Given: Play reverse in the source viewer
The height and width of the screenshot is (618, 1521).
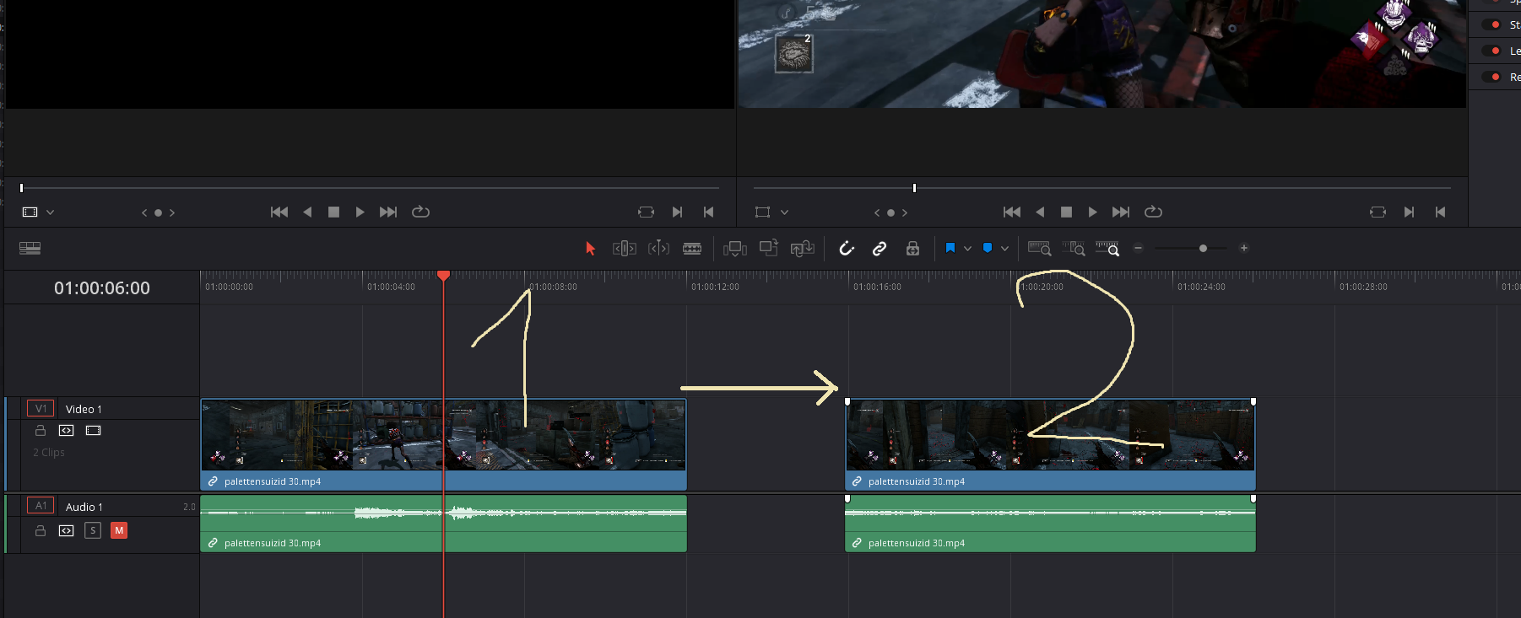Looking at the screenshot, I should coord(307,212).
